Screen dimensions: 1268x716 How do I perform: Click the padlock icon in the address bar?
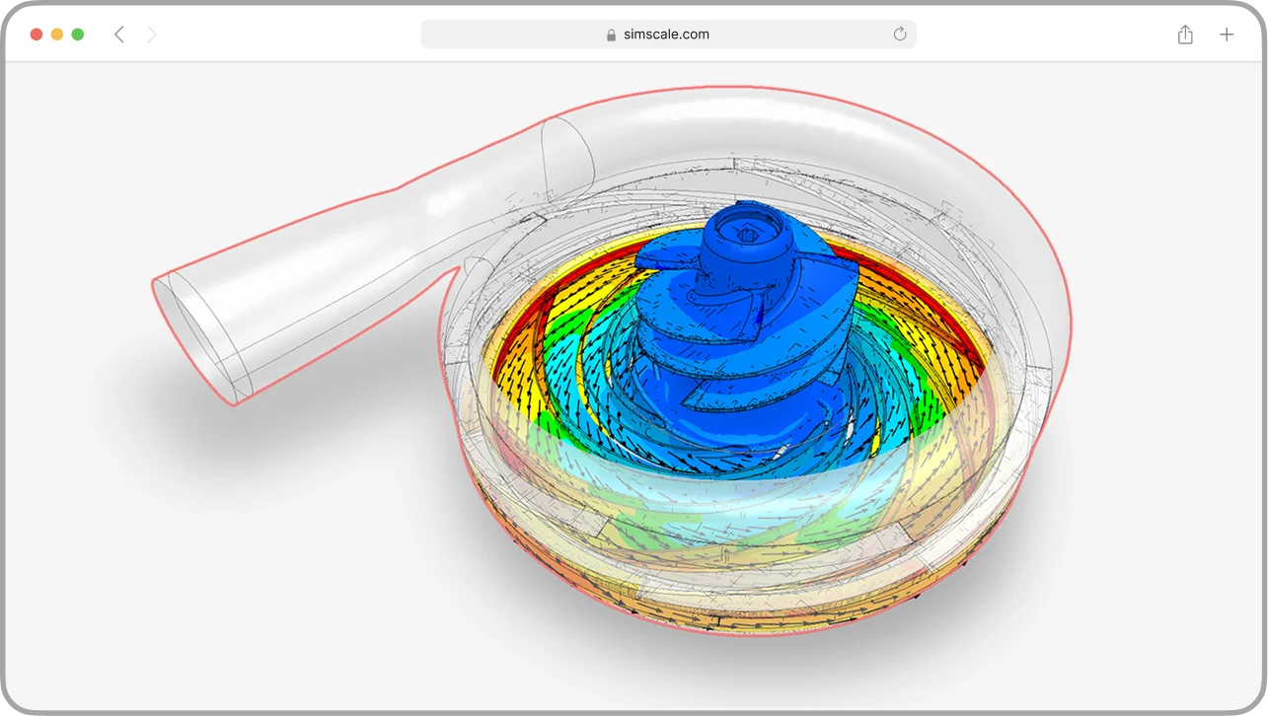[610, 34]
